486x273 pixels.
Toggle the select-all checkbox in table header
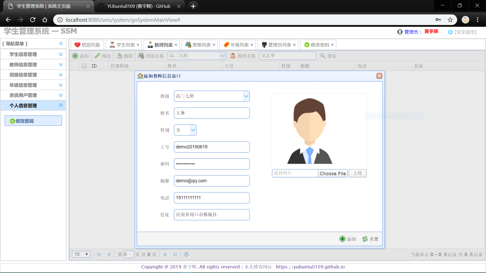(x=84, y=66)
